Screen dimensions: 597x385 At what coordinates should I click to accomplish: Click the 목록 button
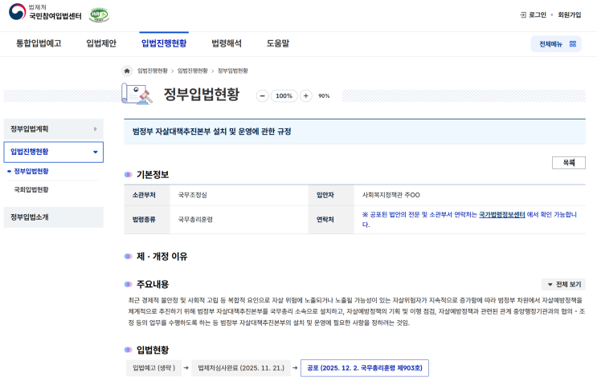(x=568, y=163)
